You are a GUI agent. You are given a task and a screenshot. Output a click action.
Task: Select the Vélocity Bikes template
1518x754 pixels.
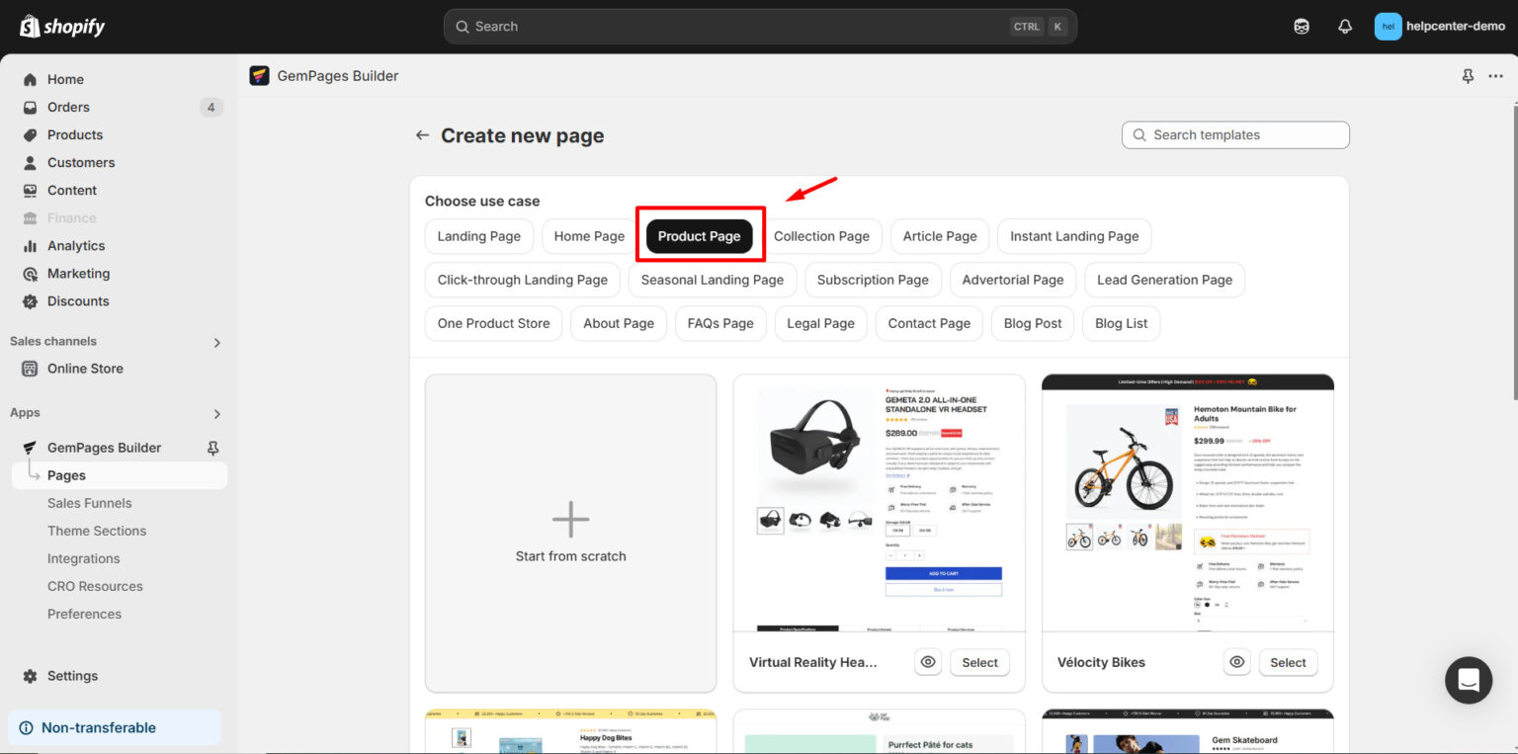coord(1288,662)
